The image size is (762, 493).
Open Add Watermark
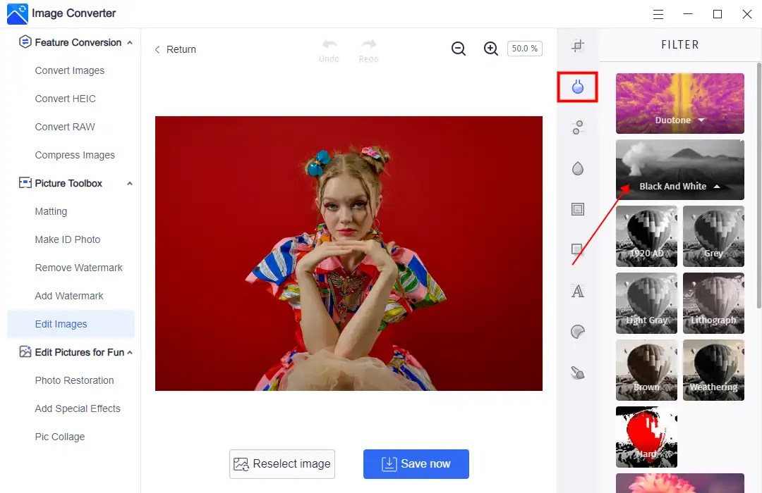click(x=69, y=296)
